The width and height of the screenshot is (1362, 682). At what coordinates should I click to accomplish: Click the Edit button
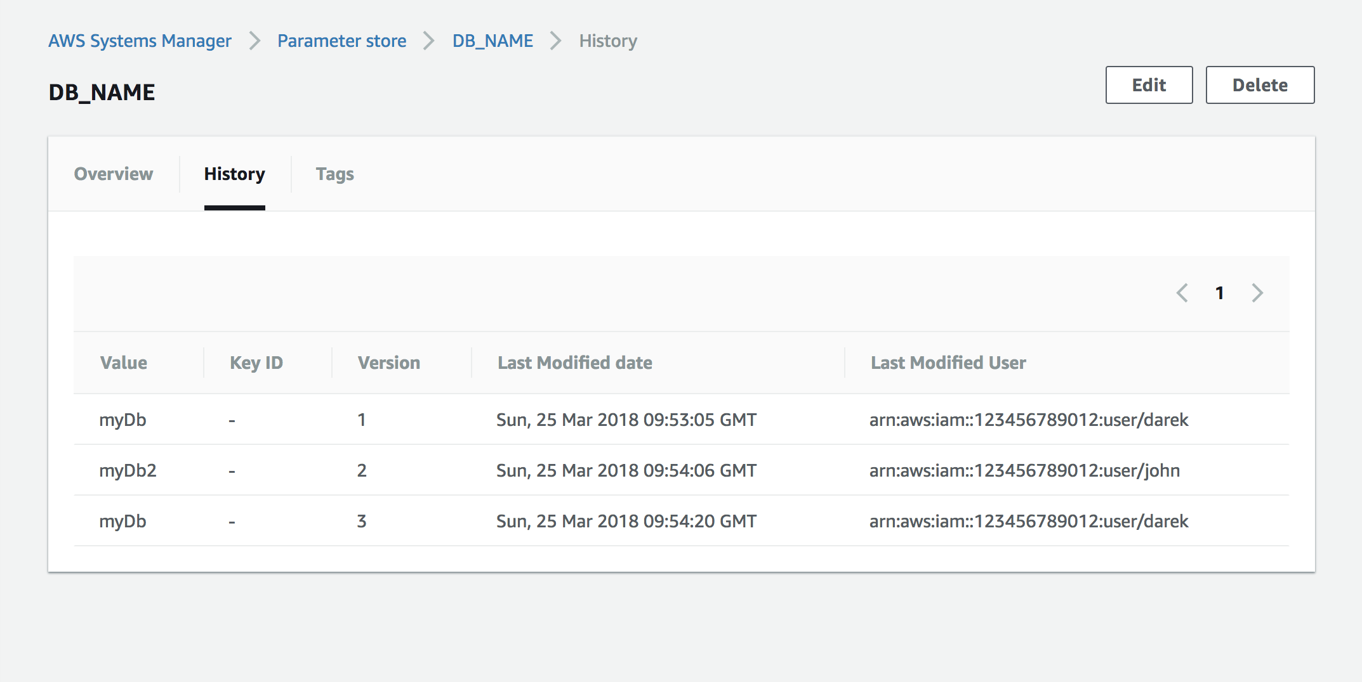1149,85
